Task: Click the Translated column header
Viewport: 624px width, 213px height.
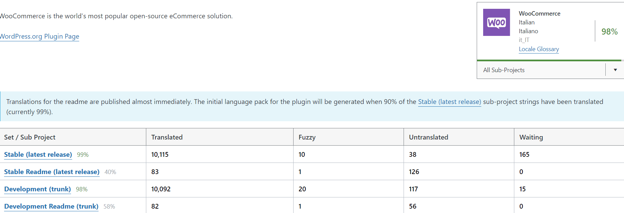Action: [x=167, y=137]
